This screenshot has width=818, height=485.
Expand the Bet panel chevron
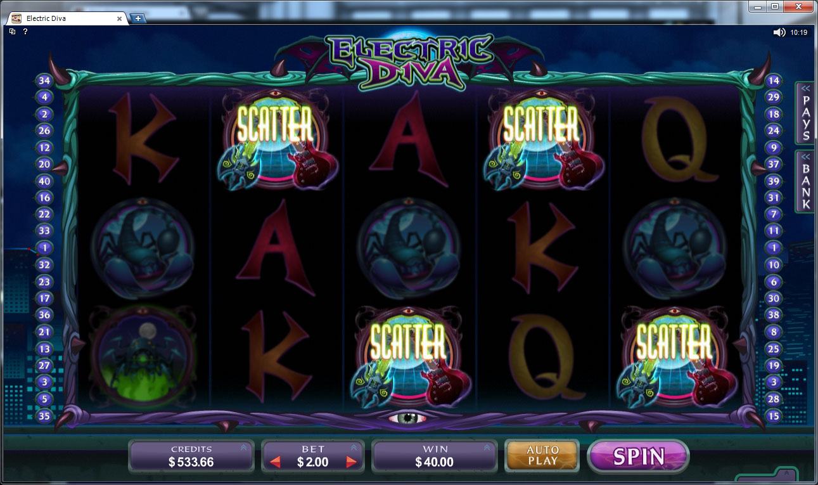354,448
